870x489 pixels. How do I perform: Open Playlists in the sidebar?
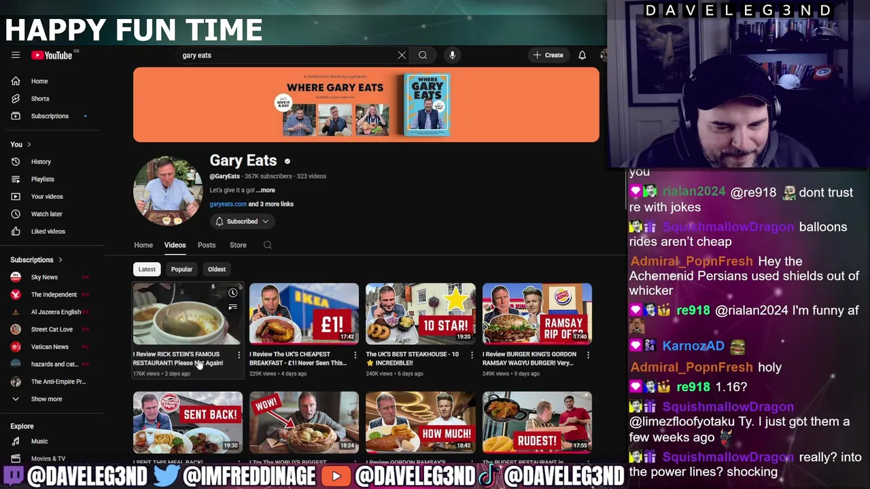point(52,179)
